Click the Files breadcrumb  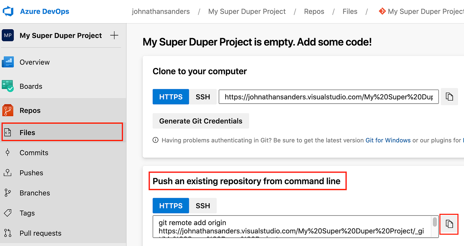click(350, 12)
